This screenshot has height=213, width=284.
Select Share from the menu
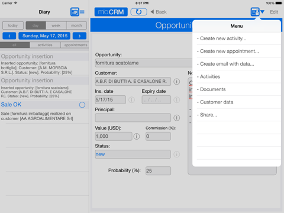(237, 115)
